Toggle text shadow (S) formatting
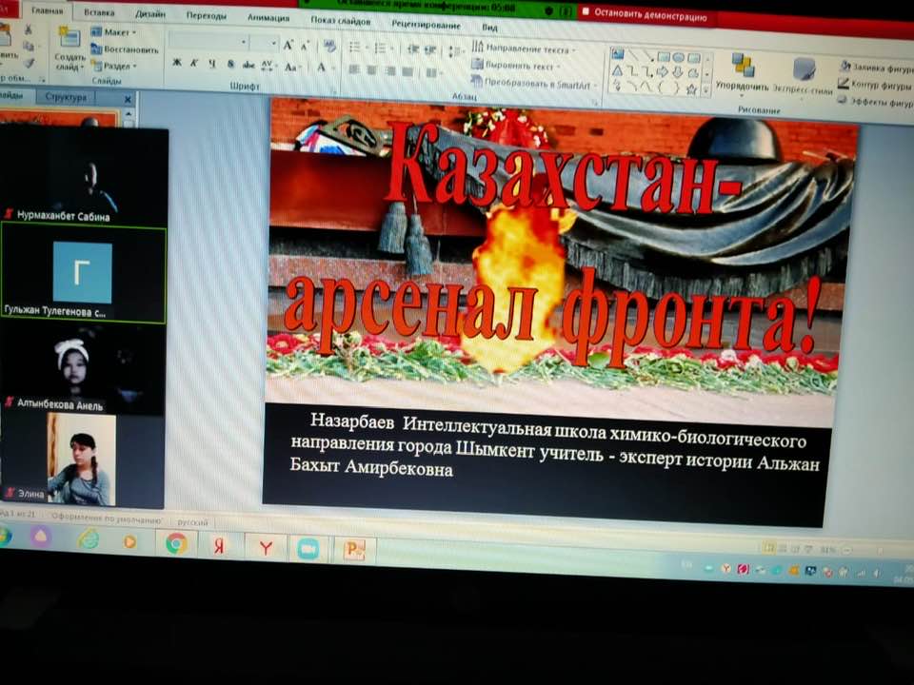Viewport: 914px width, 685px height. coord(230,64)
